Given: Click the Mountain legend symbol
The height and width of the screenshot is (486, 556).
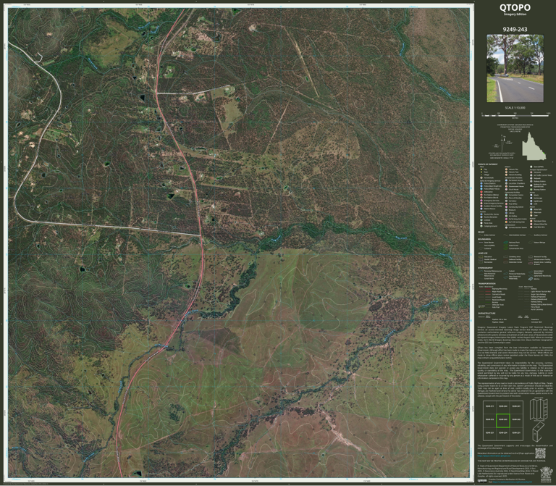Looking at the screenshot, I should coord(531,212).
